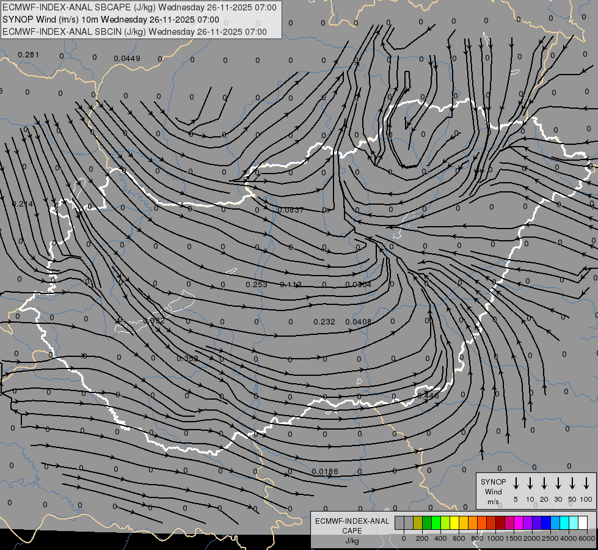Click the 50 label in wind legend
This screenshot has height=550, width=598.
tap(572, 499)
